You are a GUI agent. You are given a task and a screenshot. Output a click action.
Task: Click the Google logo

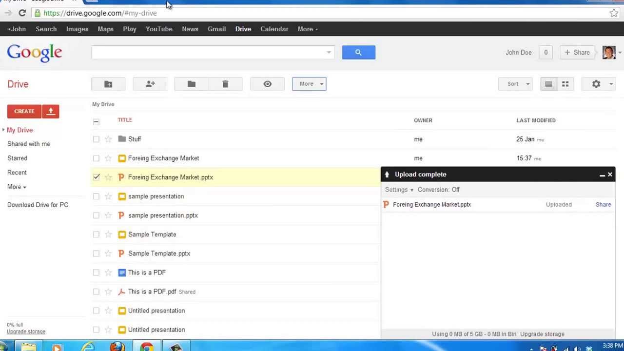35,53
